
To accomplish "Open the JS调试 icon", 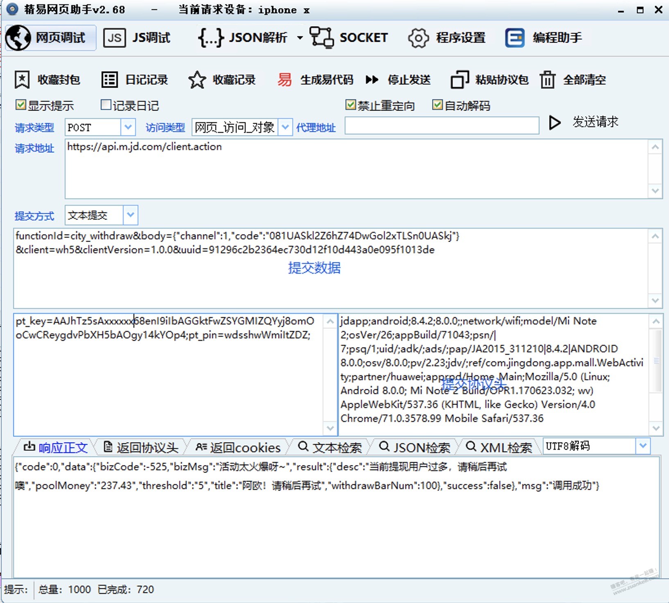I will tap(114, 38).
